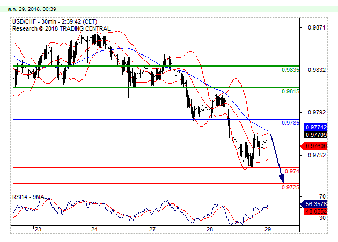Click the date axis label 27

(152, 229)
